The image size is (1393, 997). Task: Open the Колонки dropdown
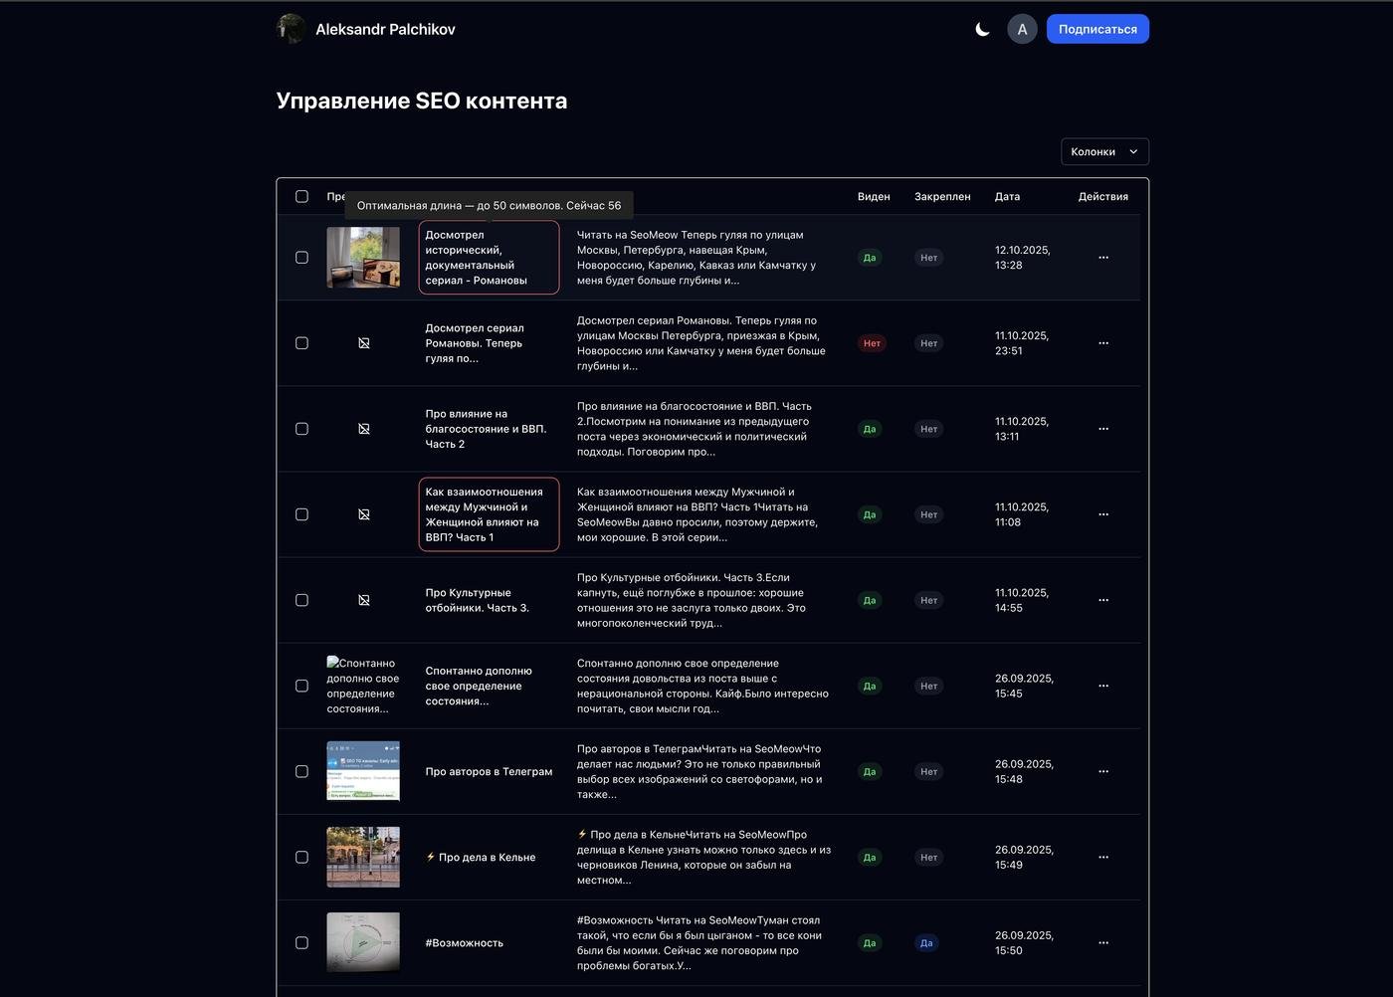pos(1104,152)
